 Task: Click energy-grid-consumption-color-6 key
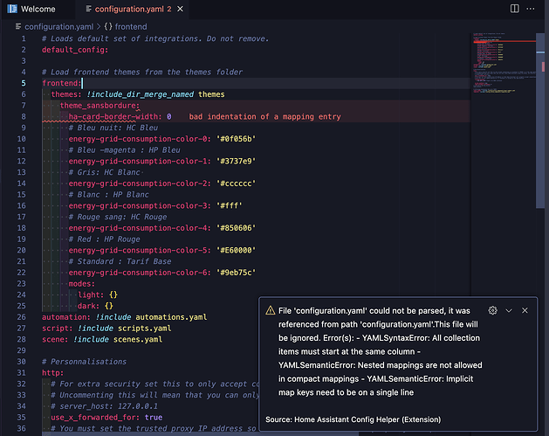click(x=140, y=273)
